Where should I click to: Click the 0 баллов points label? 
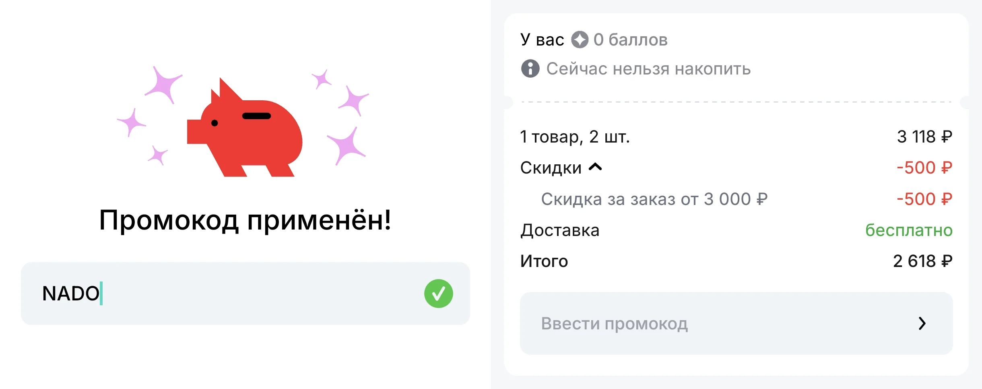click(630, 39)
